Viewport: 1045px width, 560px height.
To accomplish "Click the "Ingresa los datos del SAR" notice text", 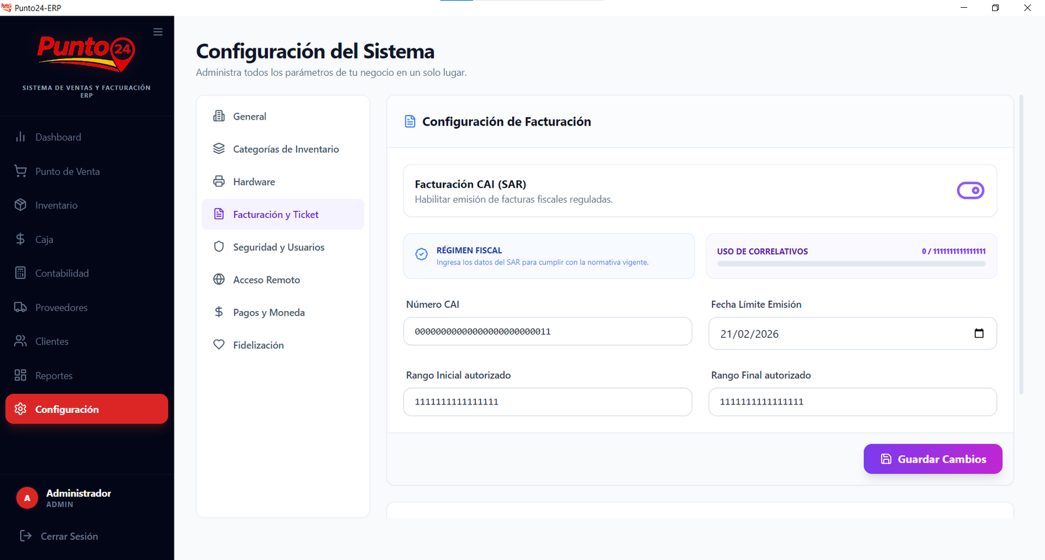I will [543, 262].
